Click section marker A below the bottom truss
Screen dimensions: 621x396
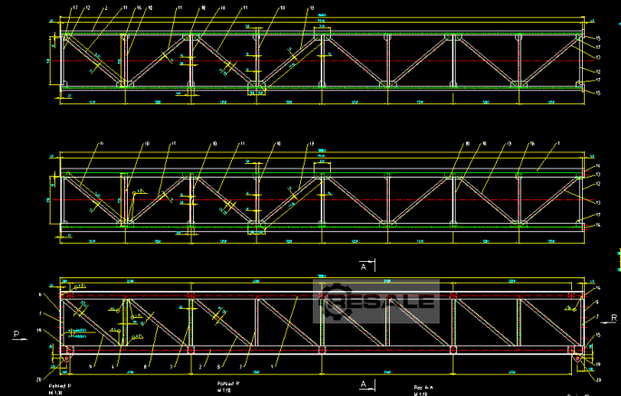(364, 384)
